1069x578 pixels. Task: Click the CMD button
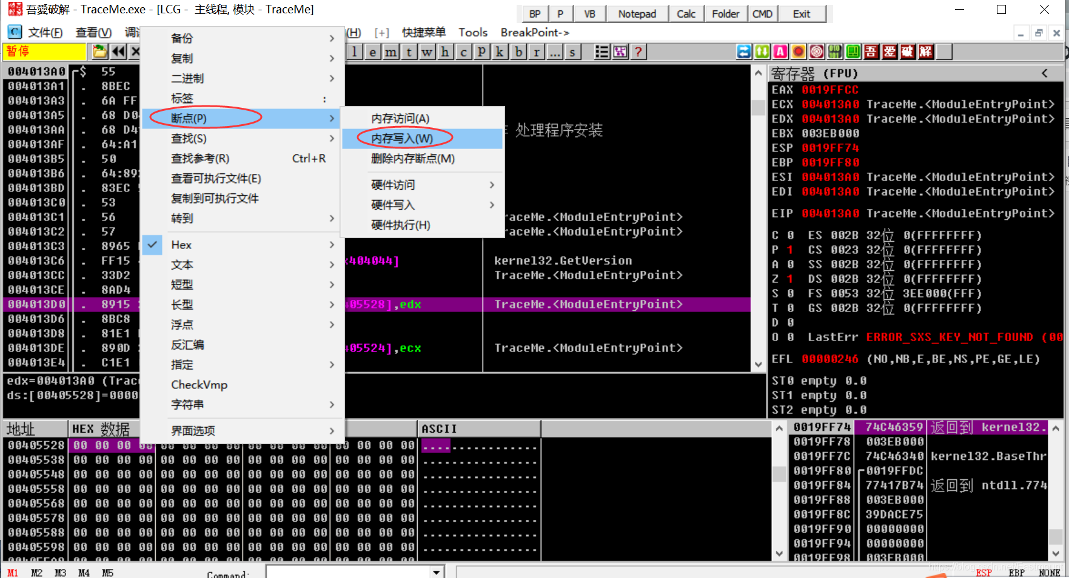tap(762, 14)
